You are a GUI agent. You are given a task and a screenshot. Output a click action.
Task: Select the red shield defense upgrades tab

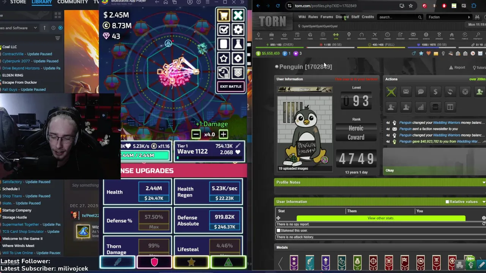click(x=154, y=262)
